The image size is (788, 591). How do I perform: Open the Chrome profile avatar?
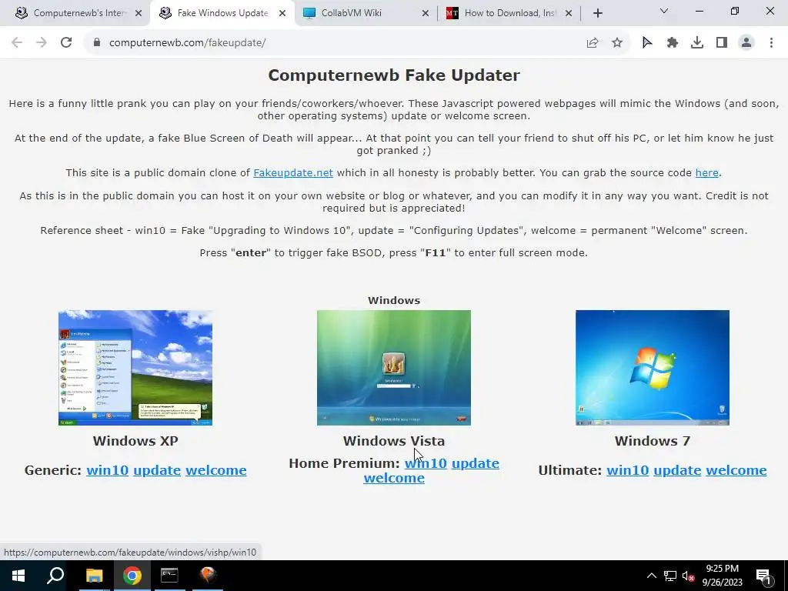pos(746,43)
